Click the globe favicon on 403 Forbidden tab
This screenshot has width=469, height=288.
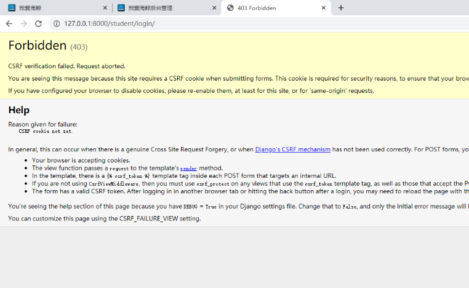231,8
